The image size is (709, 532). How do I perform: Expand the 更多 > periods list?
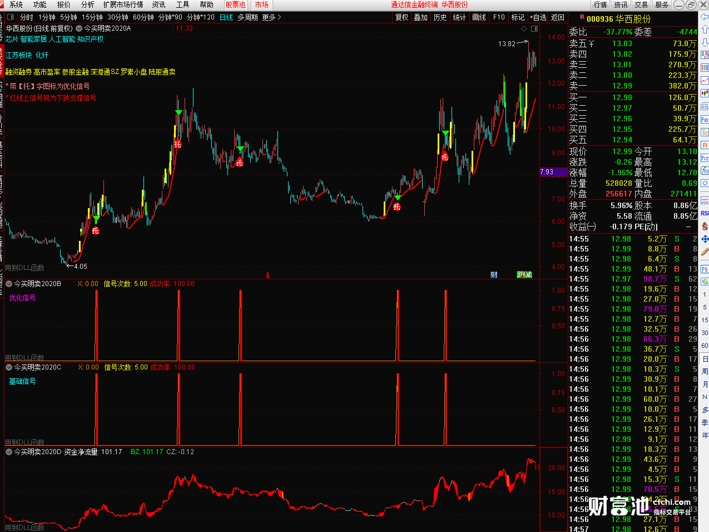(272, 17)
